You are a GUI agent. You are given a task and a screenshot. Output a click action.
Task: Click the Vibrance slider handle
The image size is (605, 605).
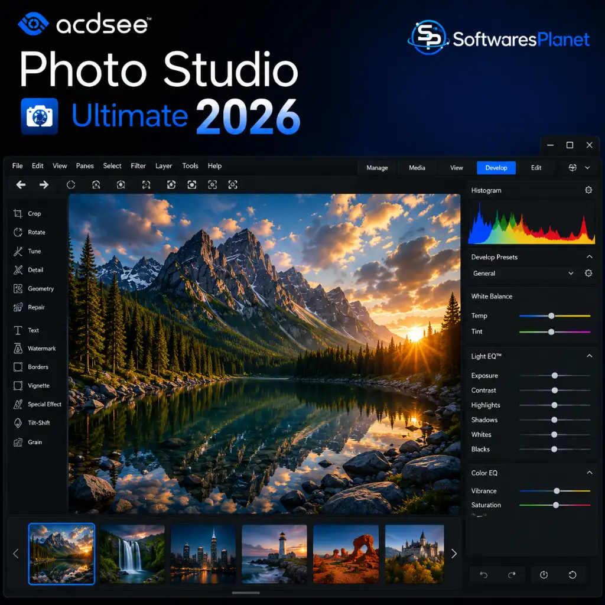coord(557,491)
